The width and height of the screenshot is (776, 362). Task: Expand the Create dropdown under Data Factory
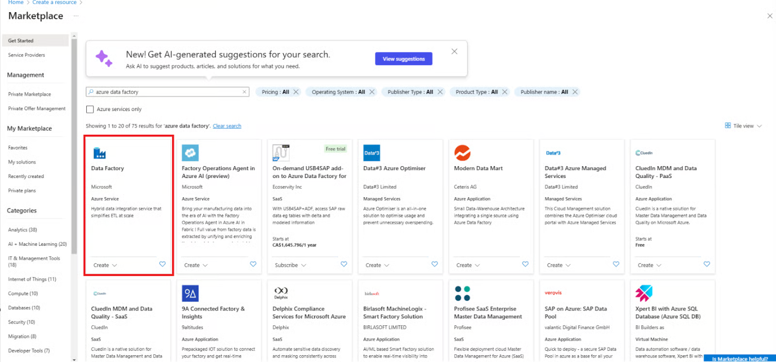point(105,265)
